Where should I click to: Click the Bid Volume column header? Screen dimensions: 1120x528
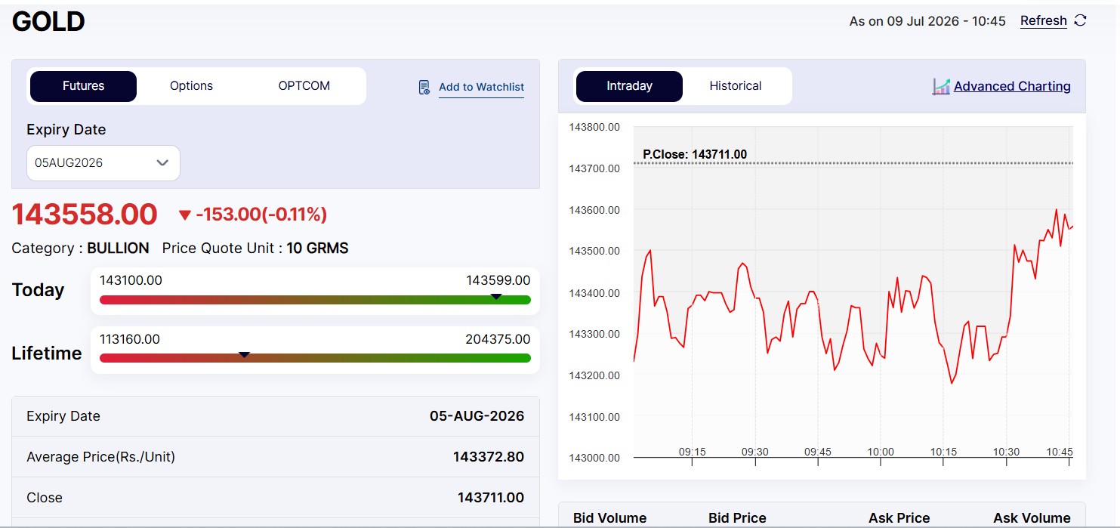[x=609, y=518]
